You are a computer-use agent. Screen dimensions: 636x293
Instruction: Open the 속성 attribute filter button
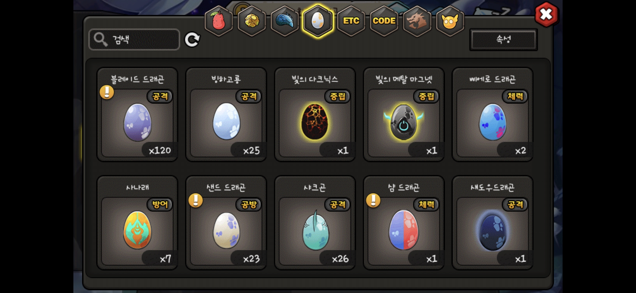point(504,40)
